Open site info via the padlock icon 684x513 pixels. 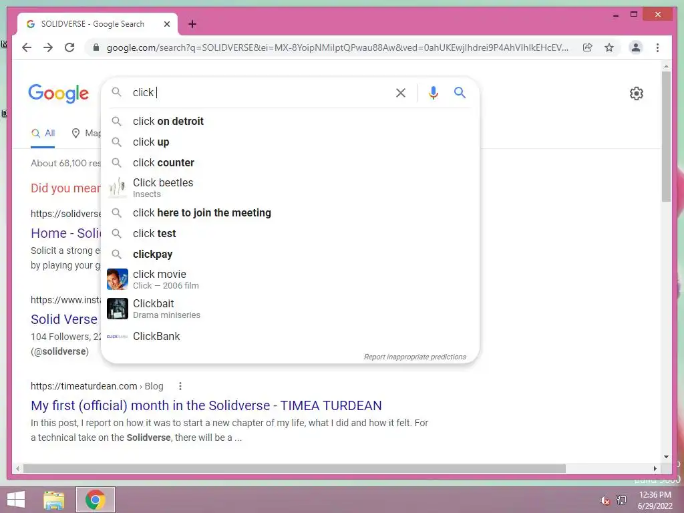tap(96, 47)
